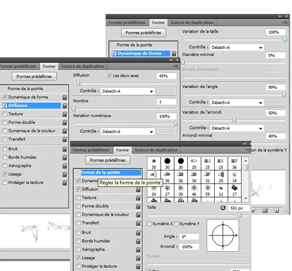The image size is (292, 271).
Task: Click lock icon beside Aérographe in Diffusion panel
Action: tap(64, 166)
